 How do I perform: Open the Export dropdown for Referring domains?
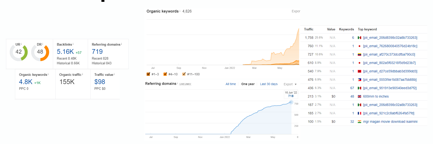(290, 84)
